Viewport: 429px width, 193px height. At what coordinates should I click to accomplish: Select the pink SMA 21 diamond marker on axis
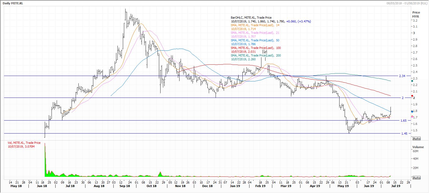coord(412,117)
